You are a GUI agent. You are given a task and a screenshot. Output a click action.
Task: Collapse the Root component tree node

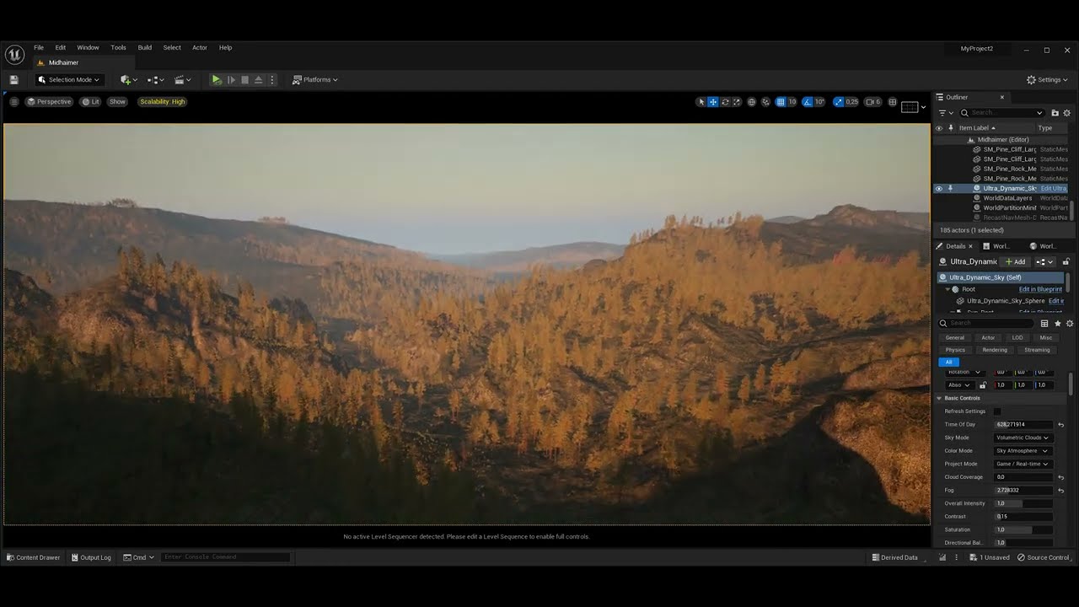pyautogui.click(x=947, y=289)
